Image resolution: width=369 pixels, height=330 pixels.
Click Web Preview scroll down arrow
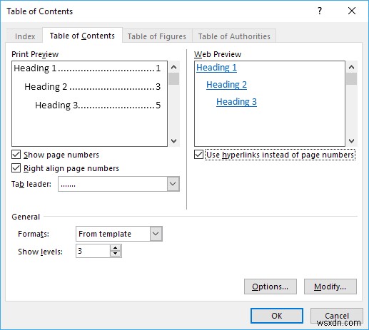351,141
